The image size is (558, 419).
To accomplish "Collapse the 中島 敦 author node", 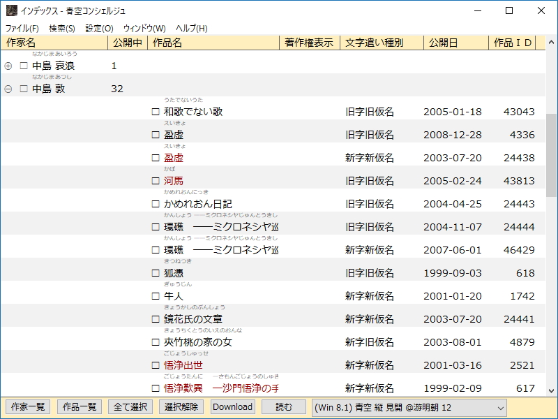I will click(8, 89).
